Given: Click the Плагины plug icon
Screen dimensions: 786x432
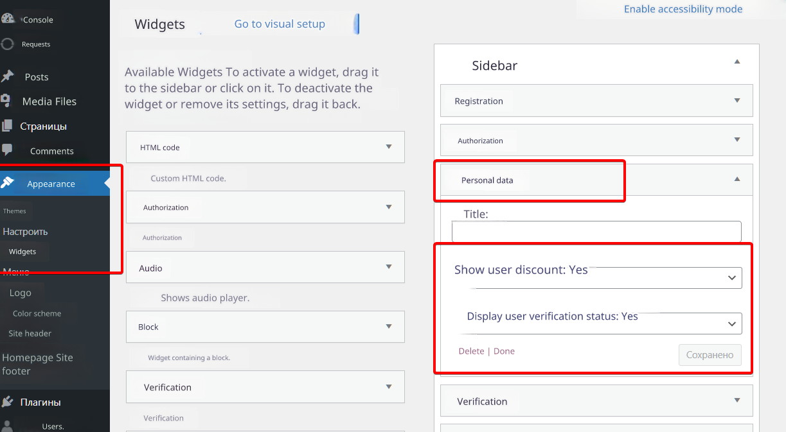Looking at the screenshot, I should point(8,402).
